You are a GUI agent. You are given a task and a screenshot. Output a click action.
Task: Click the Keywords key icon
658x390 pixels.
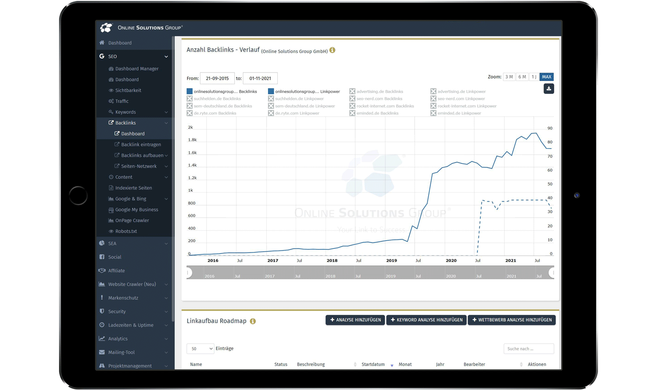point(111,112)
